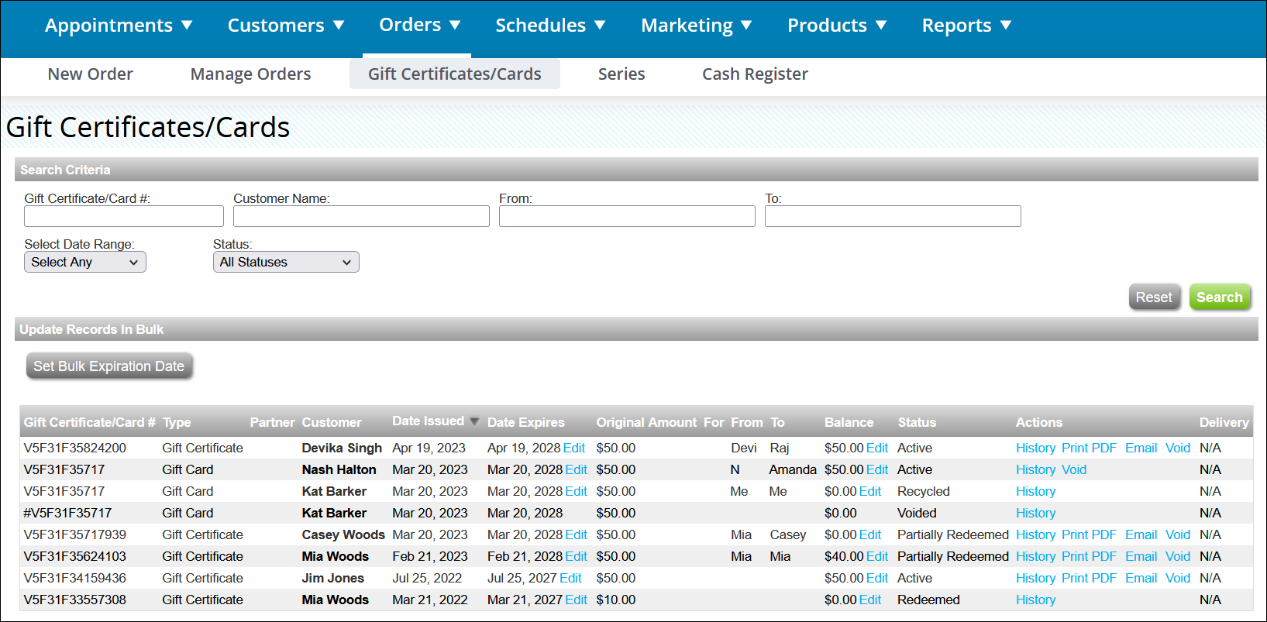Open the Select Date Range dropdown
The image size is (1267, 622).
pos(84,263)
